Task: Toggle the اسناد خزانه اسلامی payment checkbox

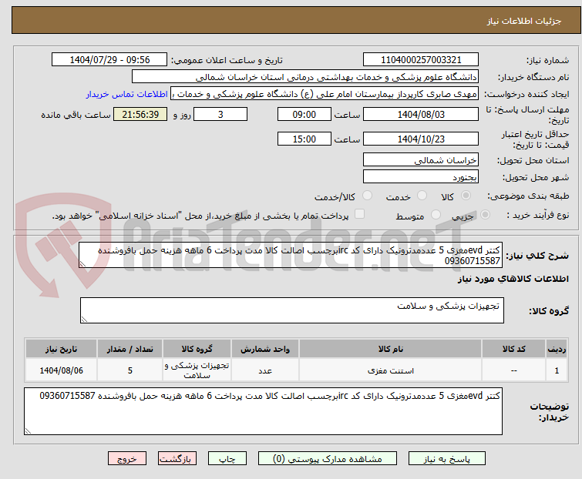Action: pos(359,214)
